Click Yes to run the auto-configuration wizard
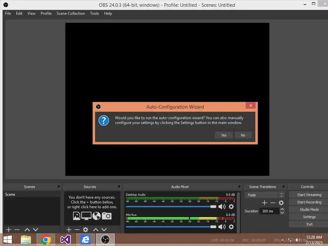The height and width of the screenshot is (246, 328). (x=224, y=135)
